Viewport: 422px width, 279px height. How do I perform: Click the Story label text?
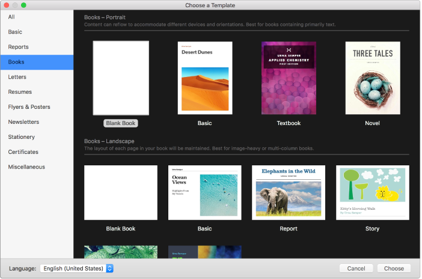tap(373, 228)
